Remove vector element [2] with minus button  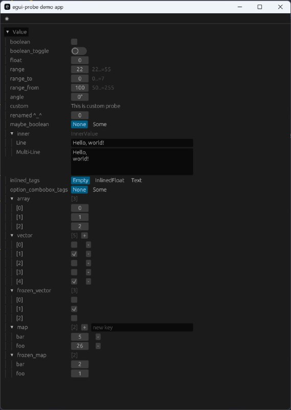(88, 263)
